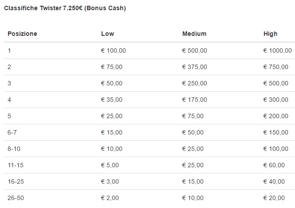Click the € 100,00 Low prize cell
This screenshot has height=208, width=295.
pyautogui.click(x=114, y=50)
